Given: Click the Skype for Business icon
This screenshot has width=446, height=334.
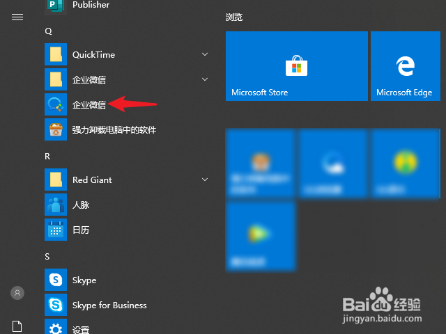Looking at the screenshot, I should (56, 305).
